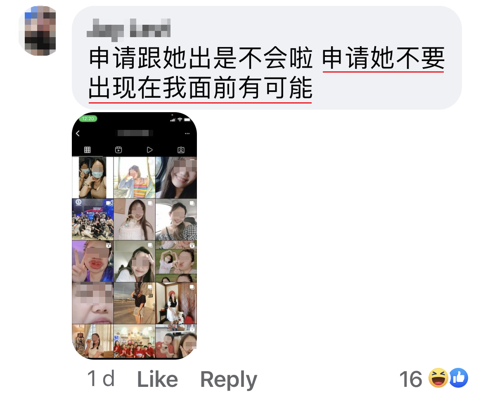483x398 pixels.
Task: Open the laughing reaction emoji icon
Action: click(439, 378)
